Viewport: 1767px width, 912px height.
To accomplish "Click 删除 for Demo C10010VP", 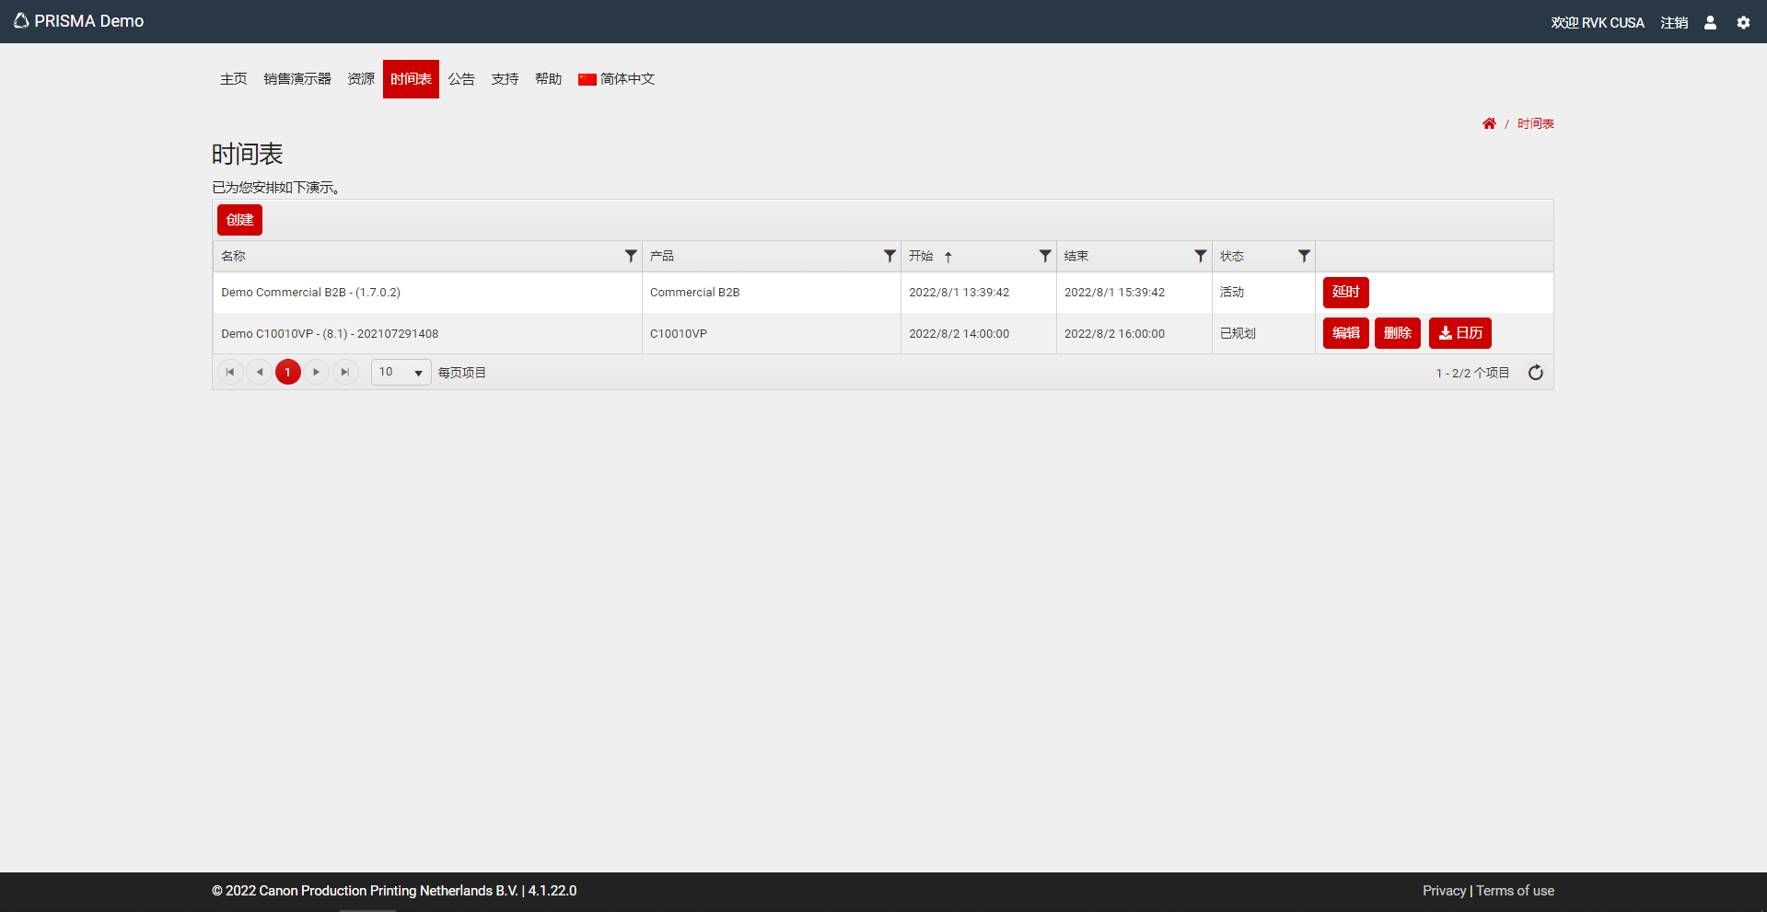I will pos(1397,333).
